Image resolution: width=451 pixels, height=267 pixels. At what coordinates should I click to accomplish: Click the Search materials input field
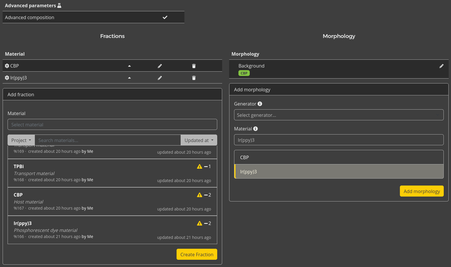click(x=107, y=140)
